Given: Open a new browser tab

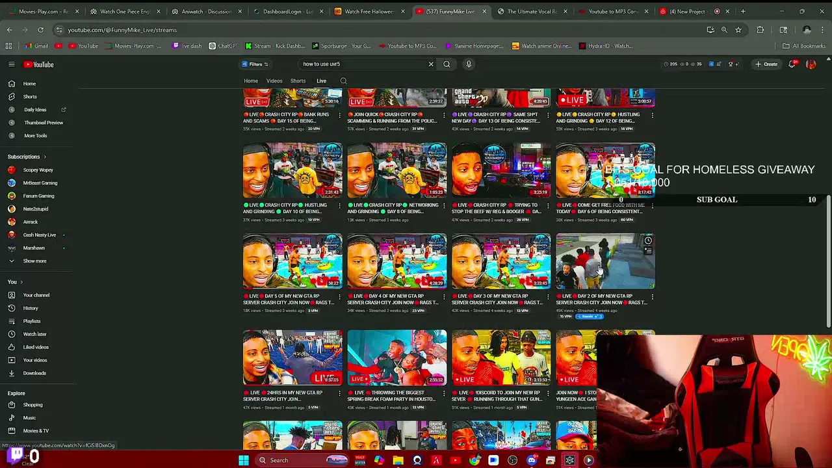Looking at the screenshot, I should 743,11.
